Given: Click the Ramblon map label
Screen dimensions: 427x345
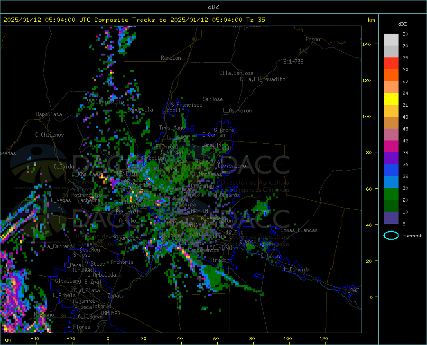Looking at the screenshot, I should 171,58.
